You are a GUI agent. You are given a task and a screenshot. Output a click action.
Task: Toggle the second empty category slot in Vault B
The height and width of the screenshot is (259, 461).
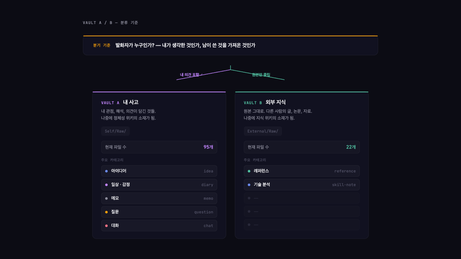[301, 212]
